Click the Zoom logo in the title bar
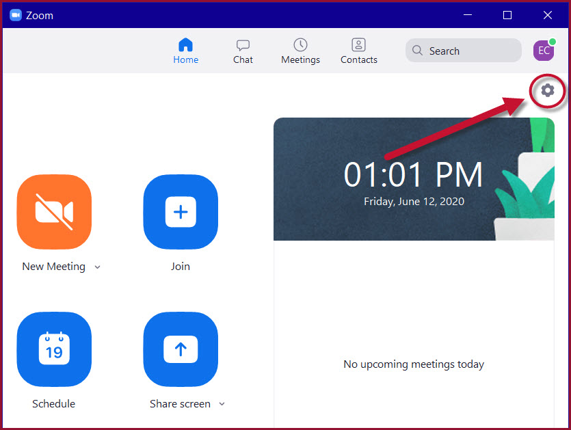The image size is (571, 430). [x=16, y=15]
